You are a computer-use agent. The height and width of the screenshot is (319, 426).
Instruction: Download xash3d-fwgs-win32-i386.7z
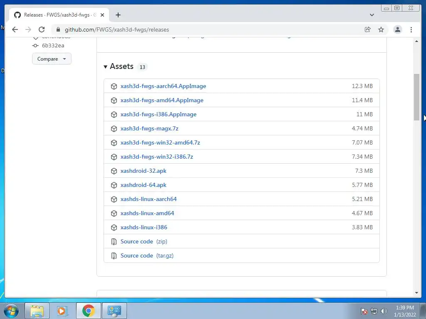pyautogui.click(x=157, y=157)
